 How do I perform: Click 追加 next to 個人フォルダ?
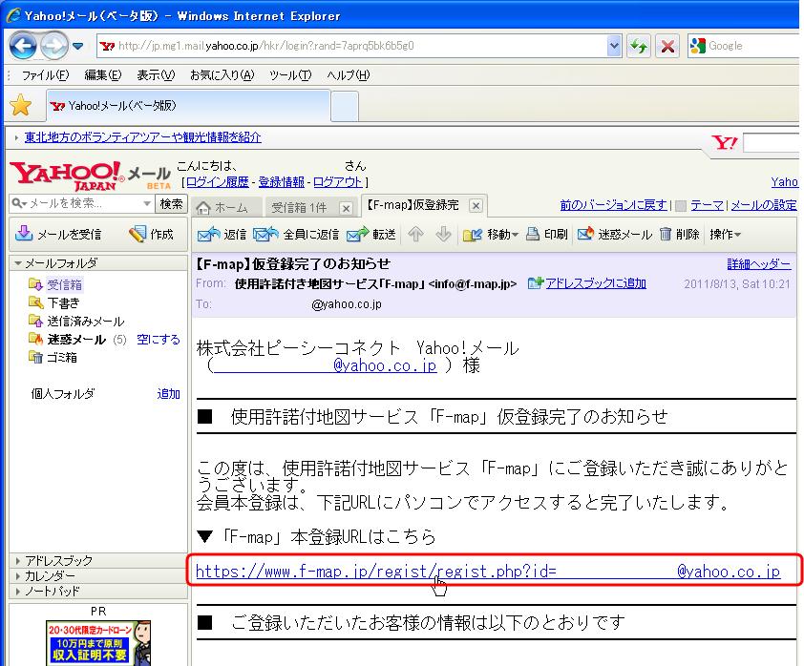(169, 393)
